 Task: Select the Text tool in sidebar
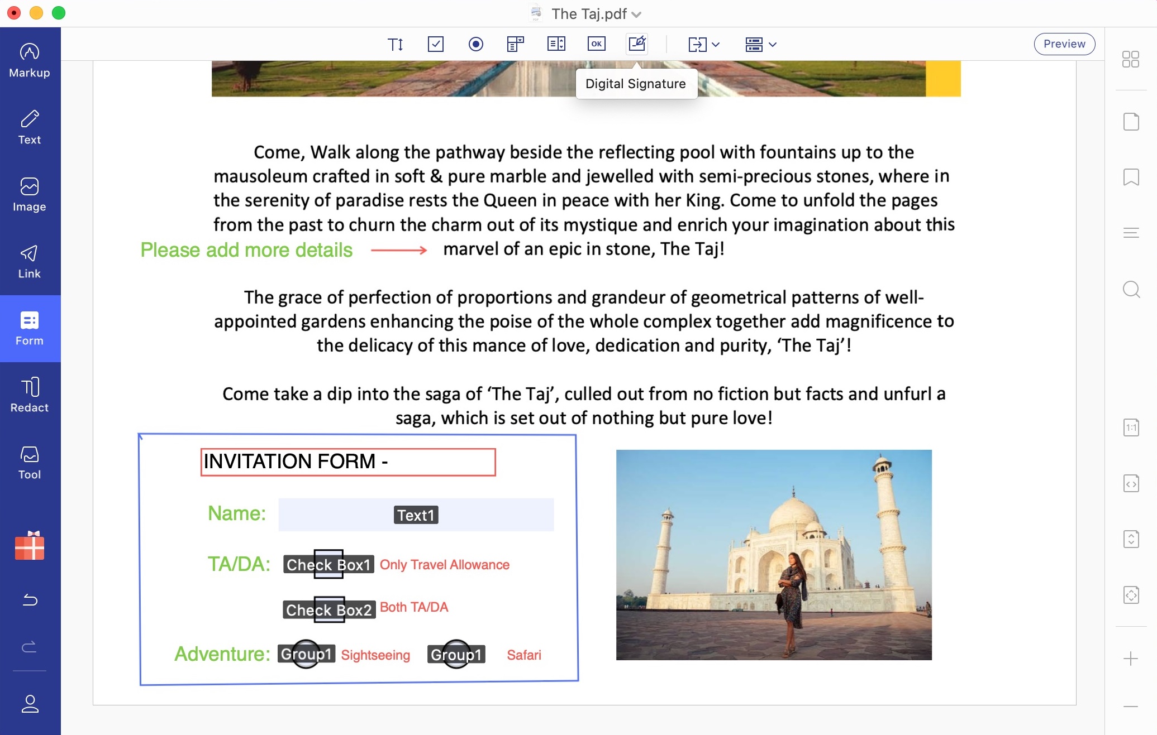(28, 127)
